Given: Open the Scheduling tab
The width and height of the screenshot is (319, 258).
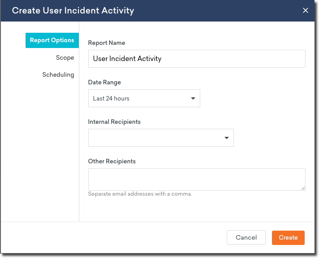Looking at the screenshot, I should [x=58, y=74].
